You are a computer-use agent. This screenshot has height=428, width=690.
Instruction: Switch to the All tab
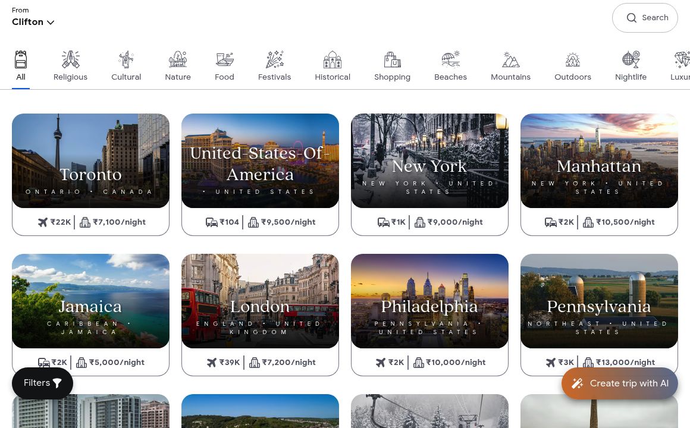[x=21, y=67]
